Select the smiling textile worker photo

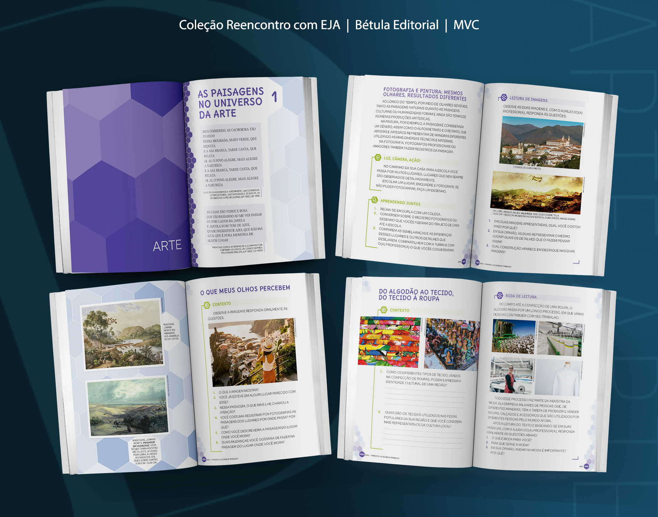click(511, 375)
